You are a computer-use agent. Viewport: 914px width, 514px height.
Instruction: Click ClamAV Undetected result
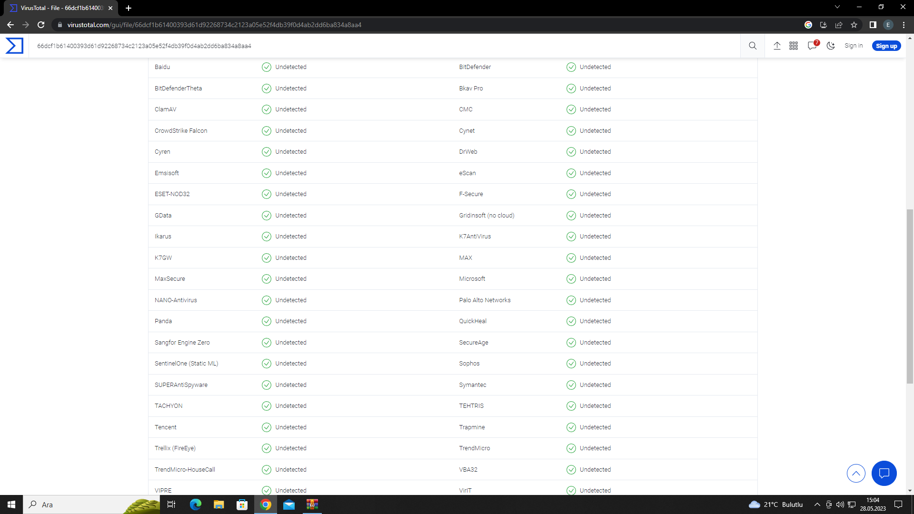(291, 109)
